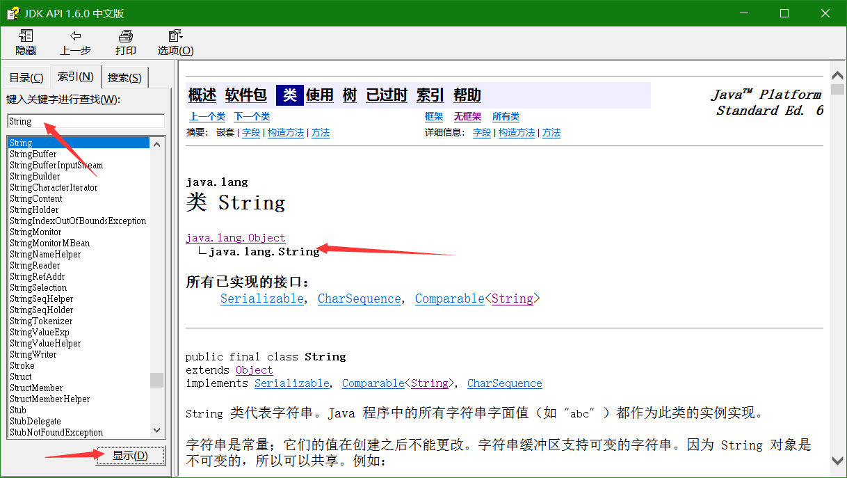The width and height of the screenshot is (847, 478).
Task: Switch to the 搜索(S) tab
Action: pos(124,77)
